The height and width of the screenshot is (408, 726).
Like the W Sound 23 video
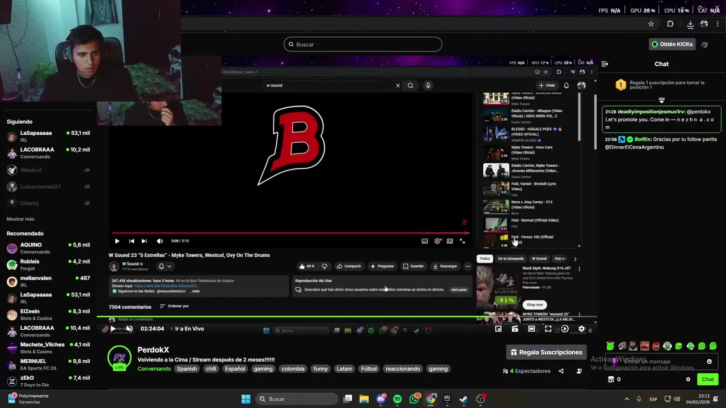(x=307, y=266)
